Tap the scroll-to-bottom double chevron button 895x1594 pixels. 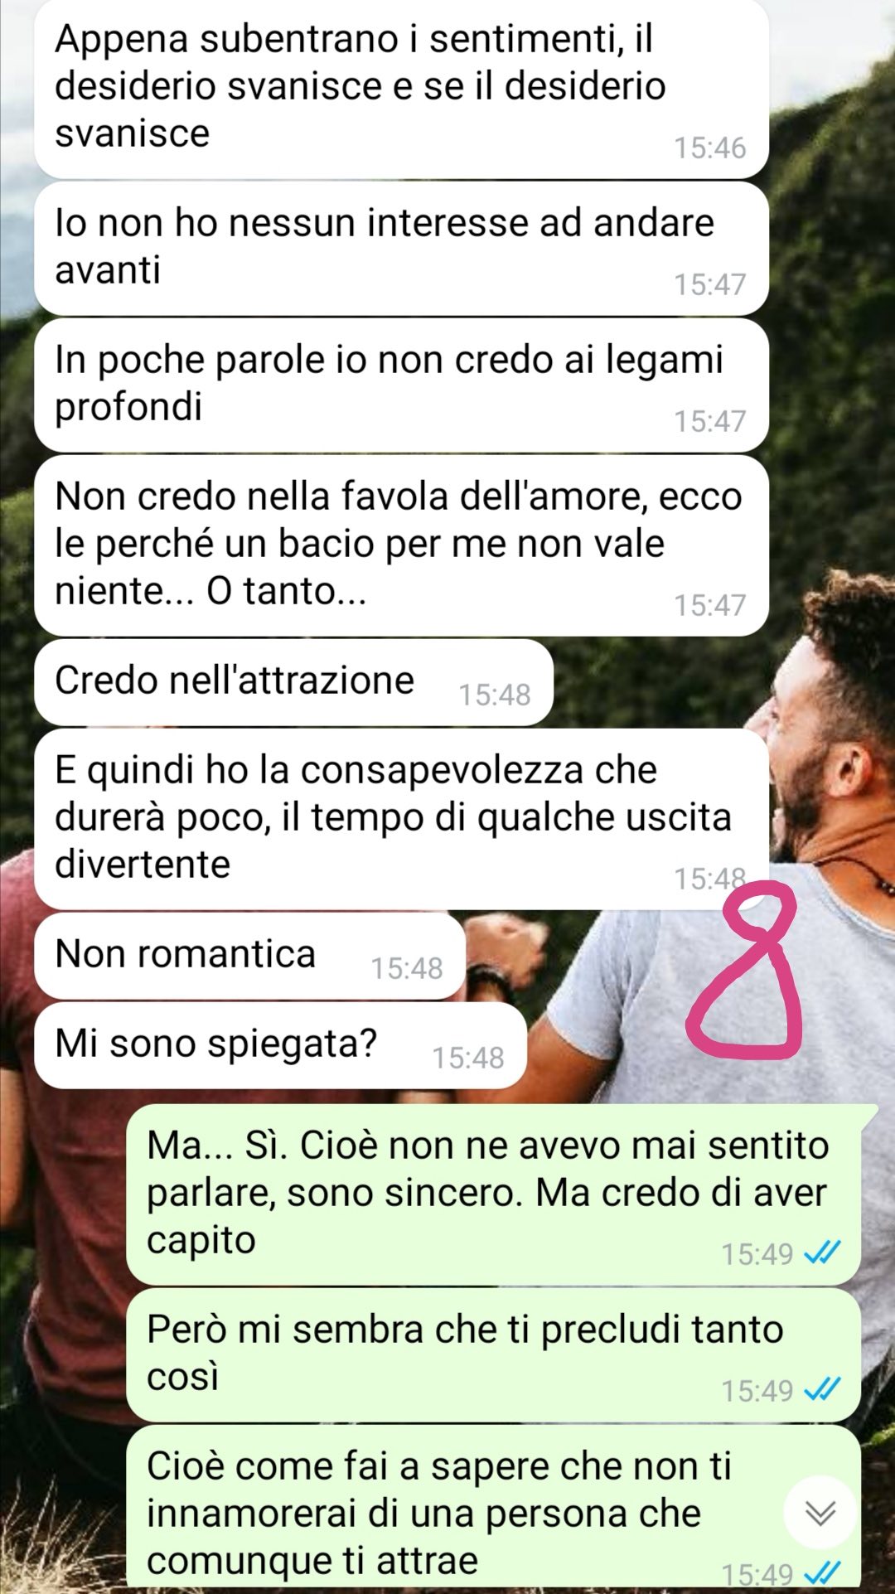coord(820,1513)
